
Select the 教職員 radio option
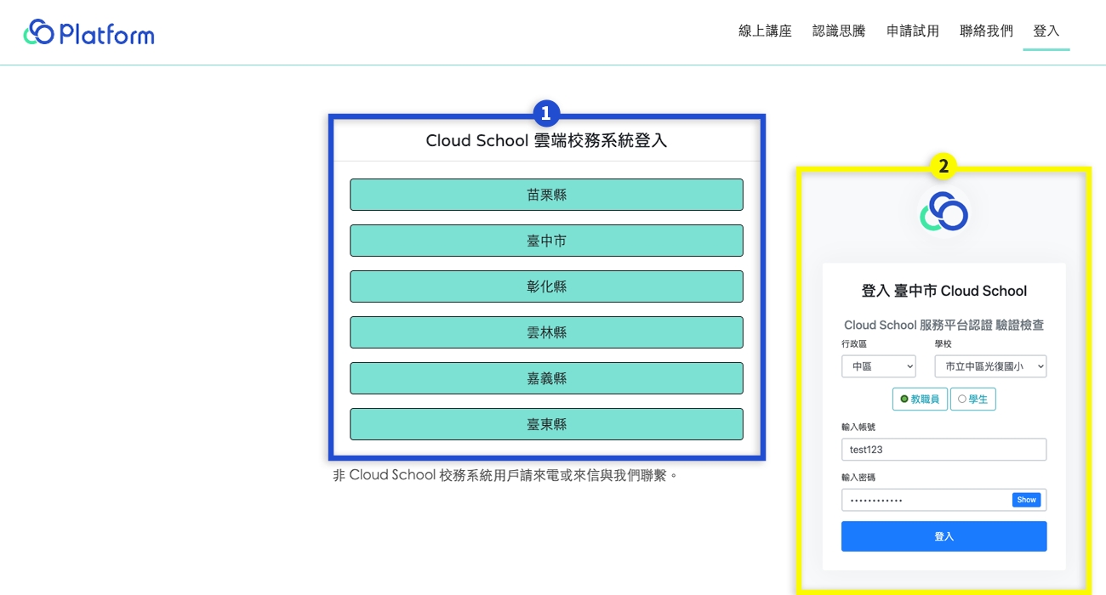(920, 399)
